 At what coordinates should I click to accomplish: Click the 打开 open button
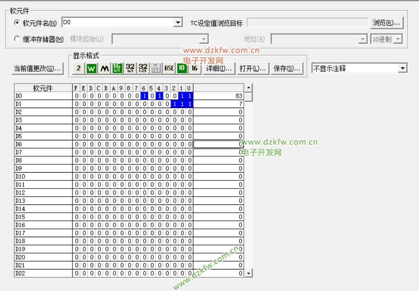coord(253,68)
